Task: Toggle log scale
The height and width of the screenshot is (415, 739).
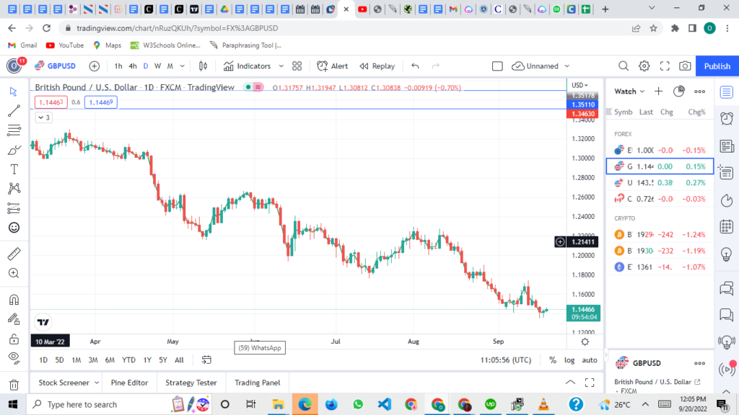Action: (569, 360)
